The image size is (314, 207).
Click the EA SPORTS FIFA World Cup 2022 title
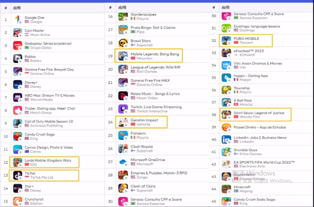point(264,162)
